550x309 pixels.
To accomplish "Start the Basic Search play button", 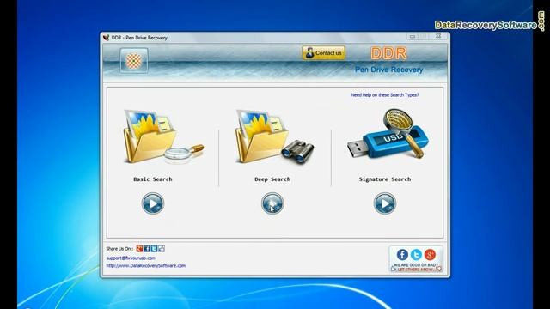I will pos(153,203).
